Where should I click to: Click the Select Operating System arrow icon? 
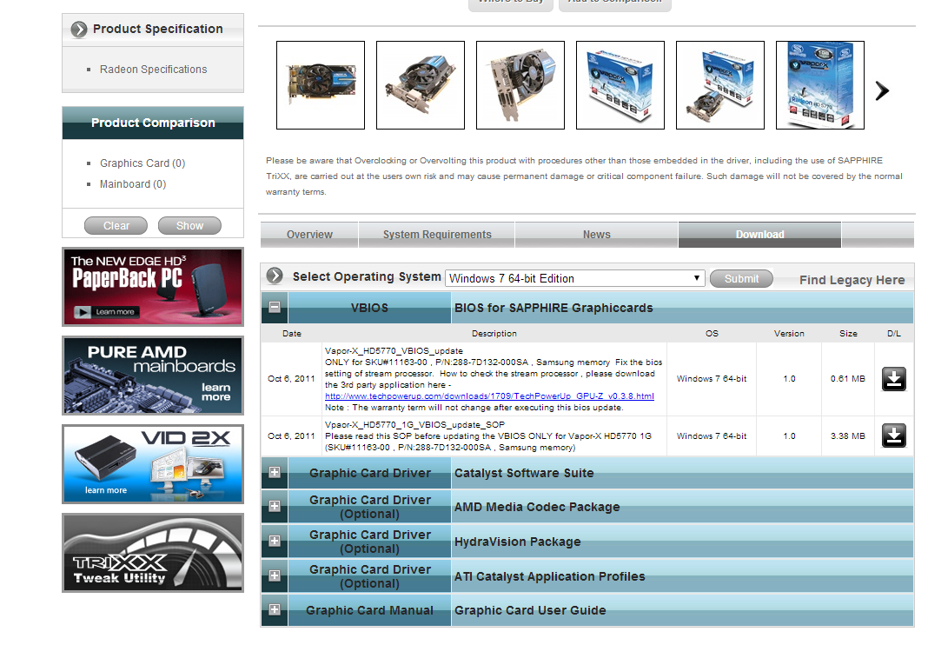click(275, 276)
